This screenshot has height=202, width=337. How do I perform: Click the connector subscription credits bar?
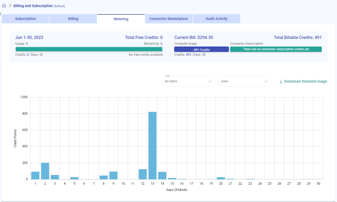point(276,49)
